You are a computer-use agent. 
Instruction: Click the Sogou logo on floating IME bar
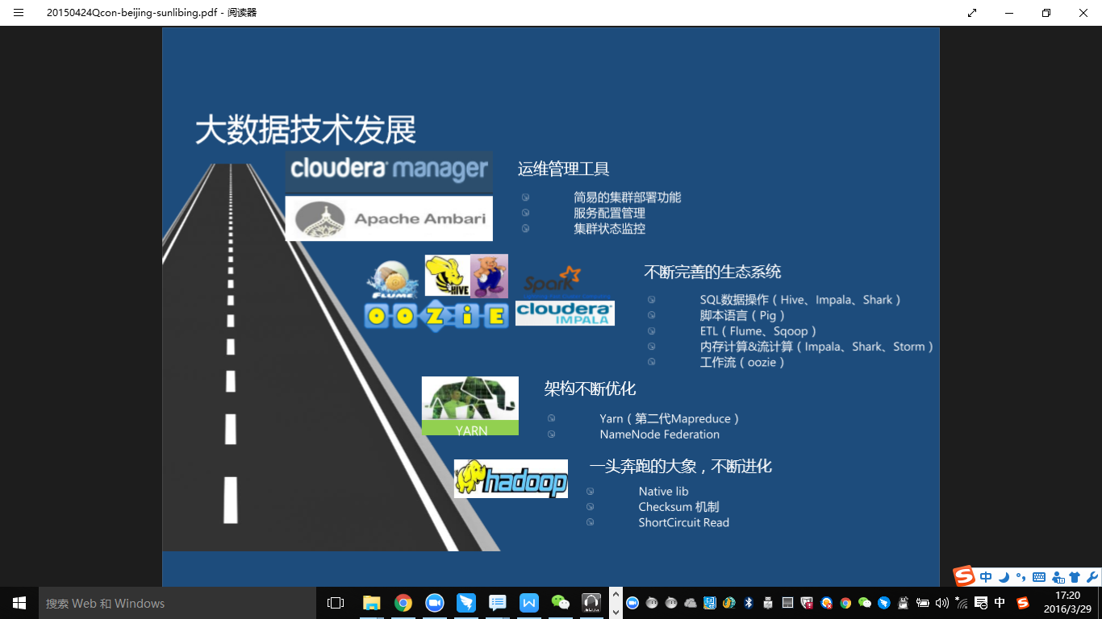coord(964,576)
